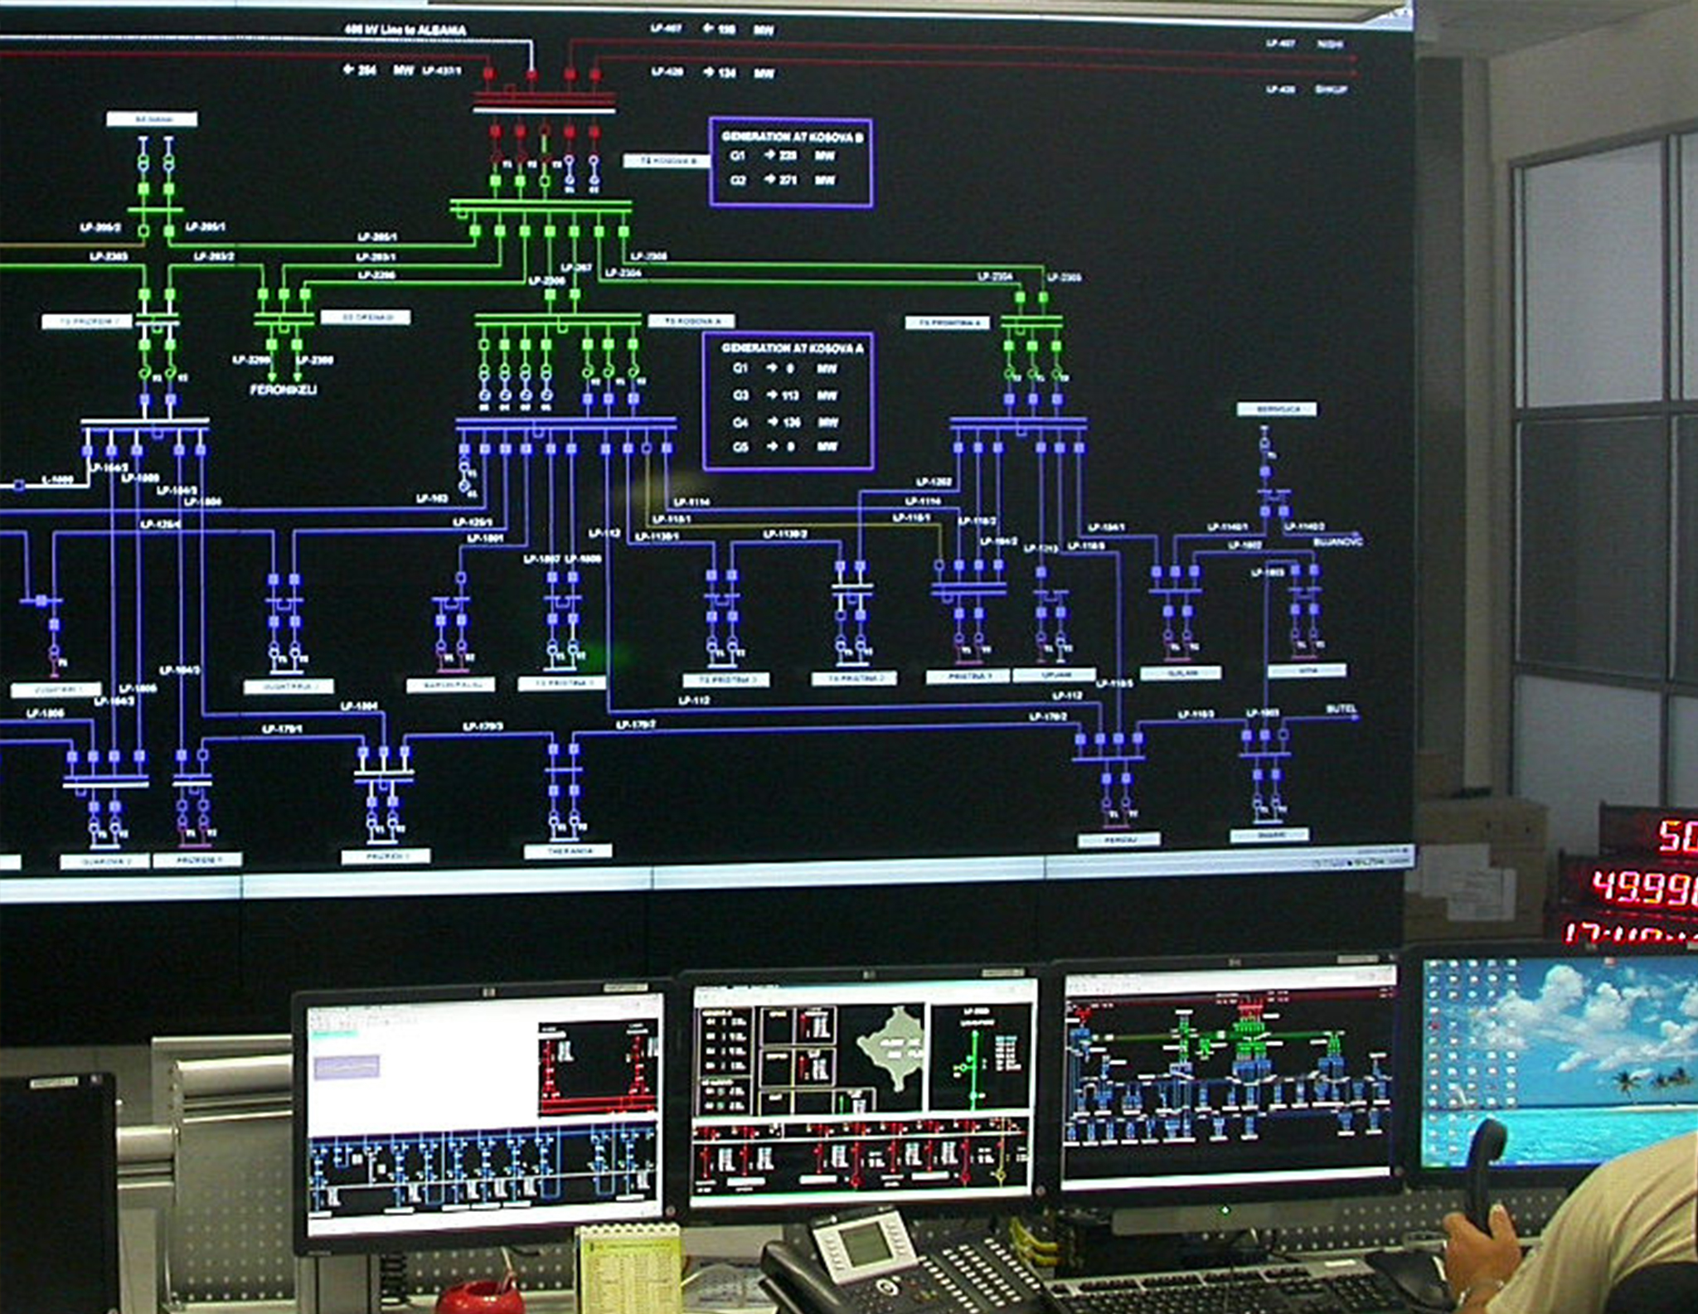This screenshot has width=1698, height=1314.
Task: Click leftmost blue breaker on Prishtina 4 110 kV bus
Action: pos(958,449)
